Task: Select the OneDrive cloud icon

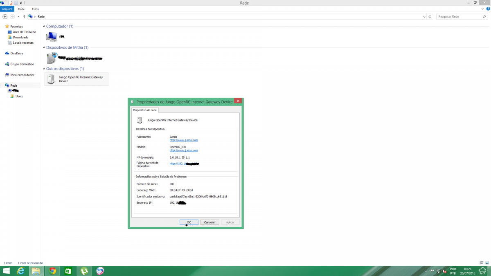Action: tap(7, 53)
